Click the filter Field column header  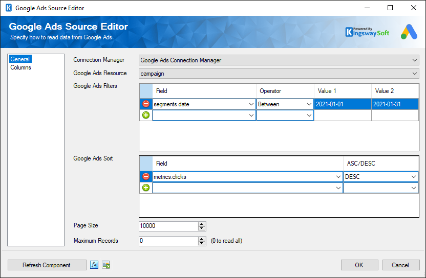coord(204,91)
